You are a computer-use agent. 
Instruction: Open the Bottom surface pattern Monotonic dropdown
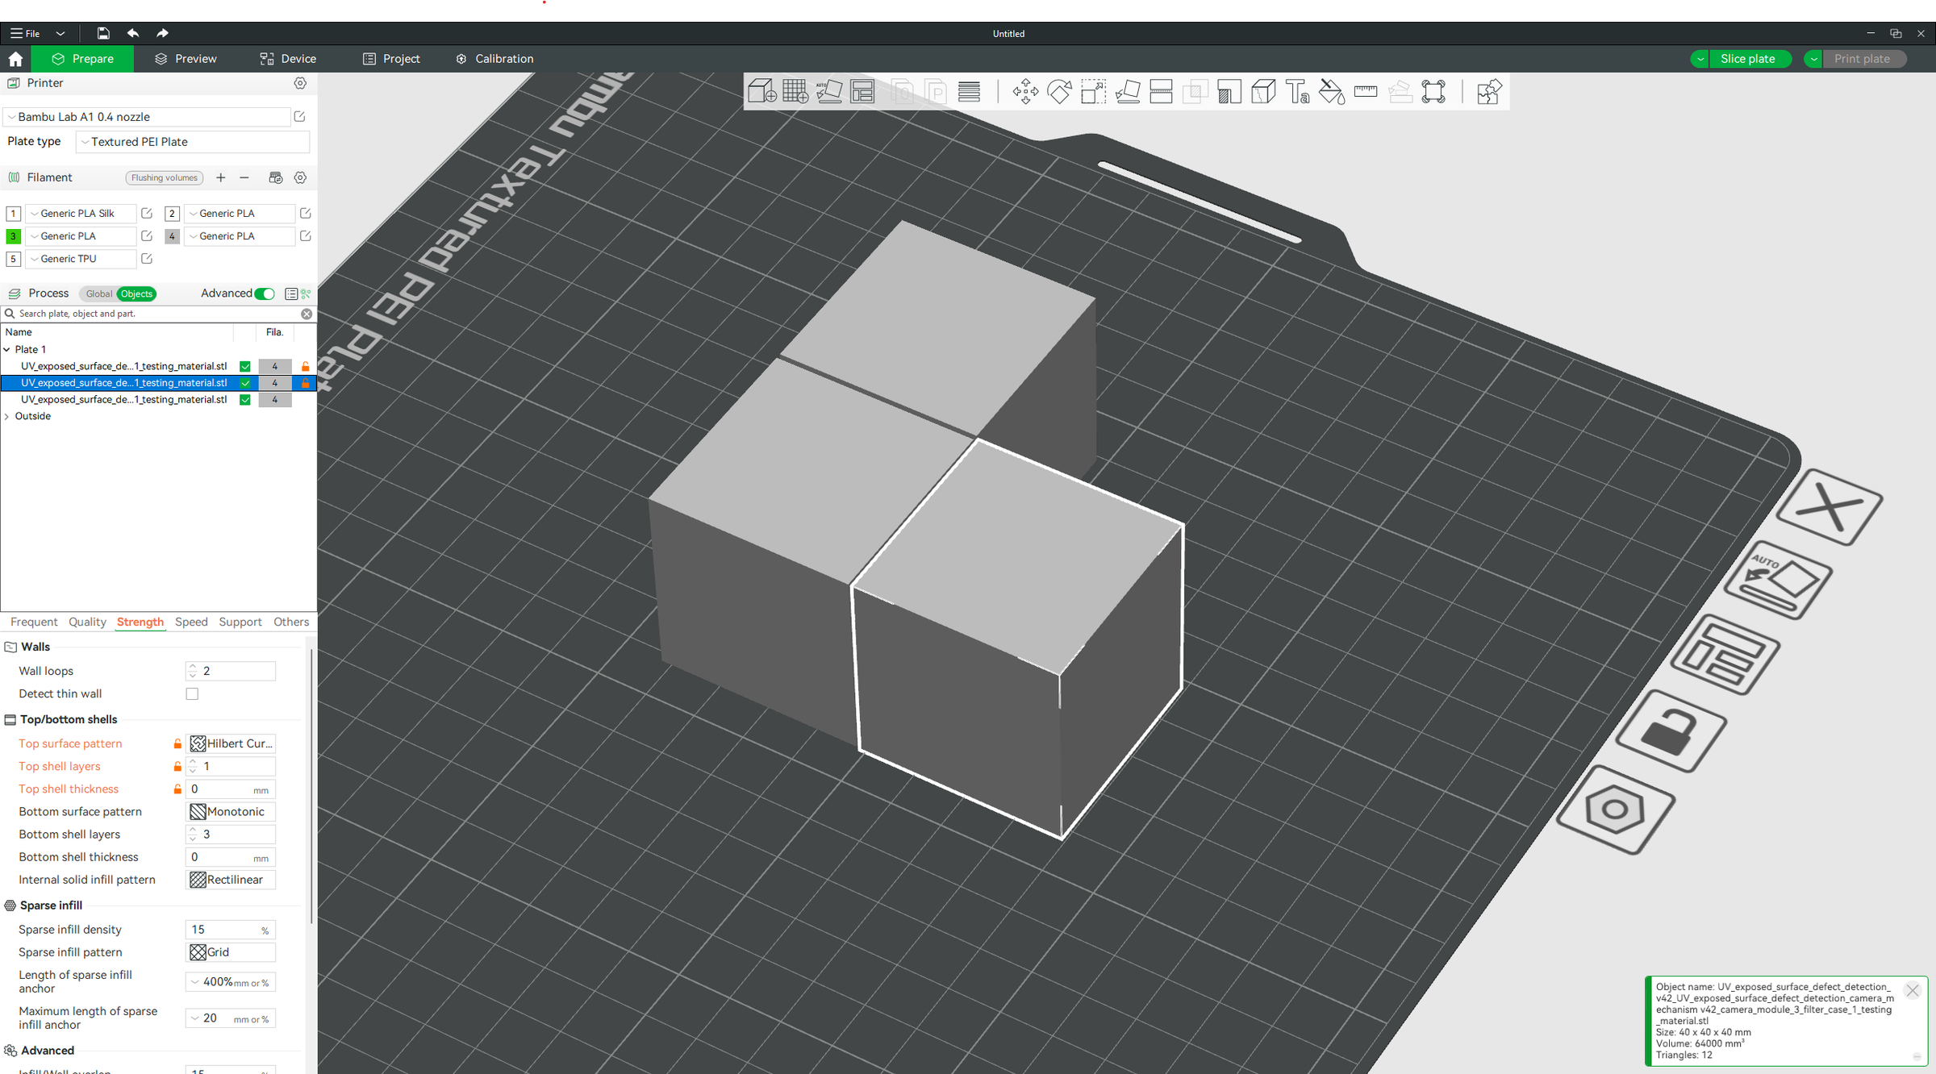point(231,811)
